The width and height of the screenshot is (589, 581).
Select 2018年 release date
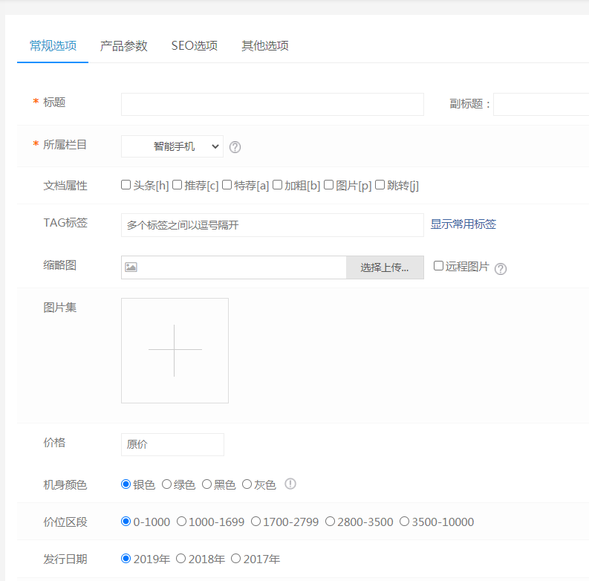(181, 559)
